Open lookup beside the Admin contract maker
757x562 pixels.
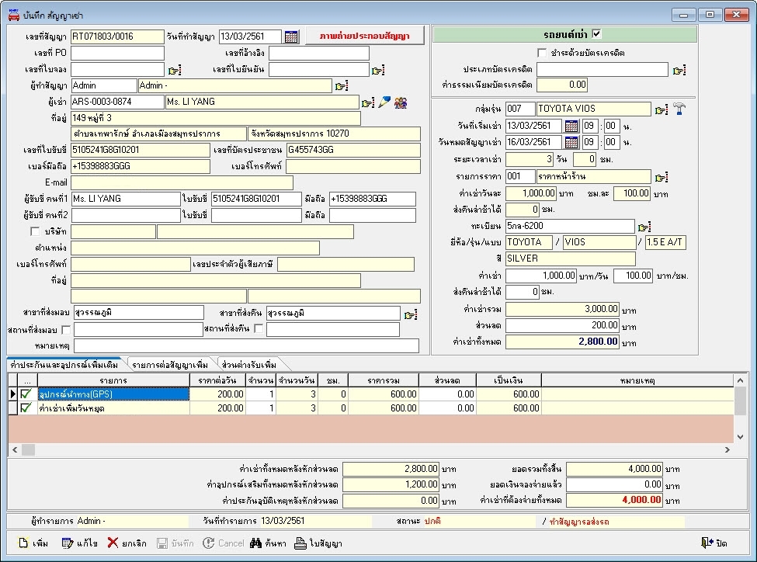(342, 86)
